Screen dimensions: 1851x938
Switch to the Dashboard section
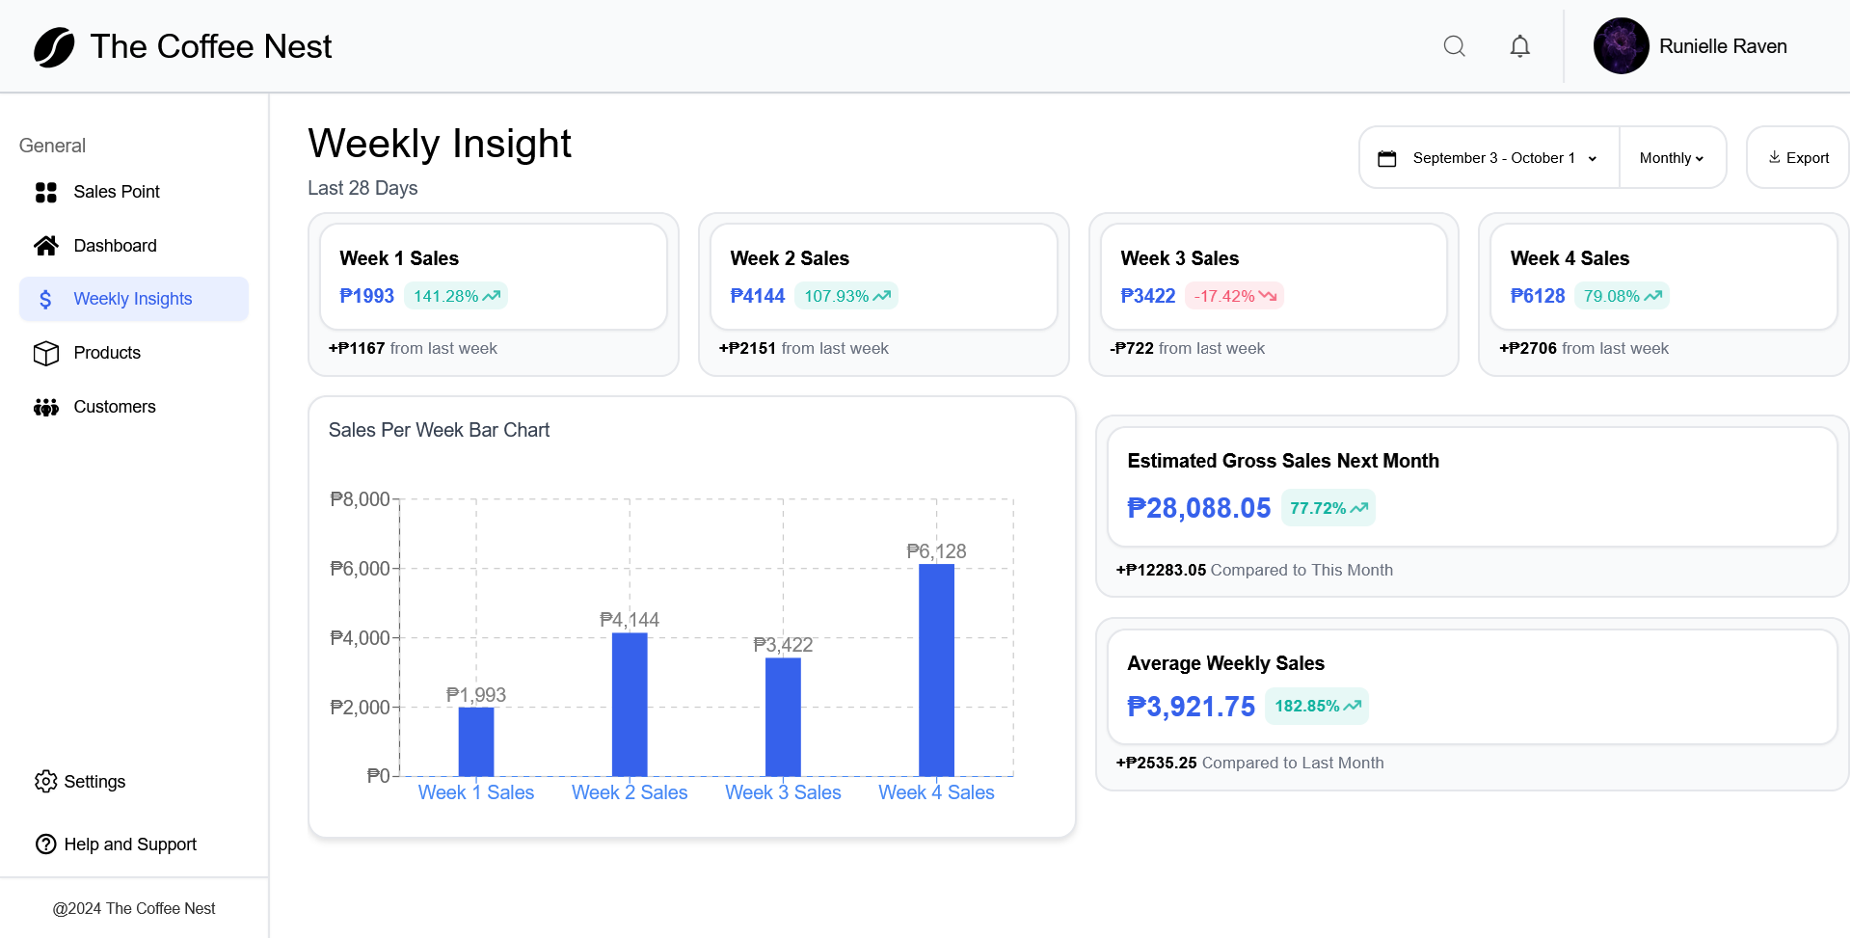(x=115, y=245)
